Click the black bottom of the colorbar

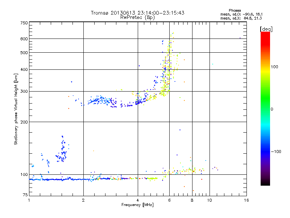point(265,183)
